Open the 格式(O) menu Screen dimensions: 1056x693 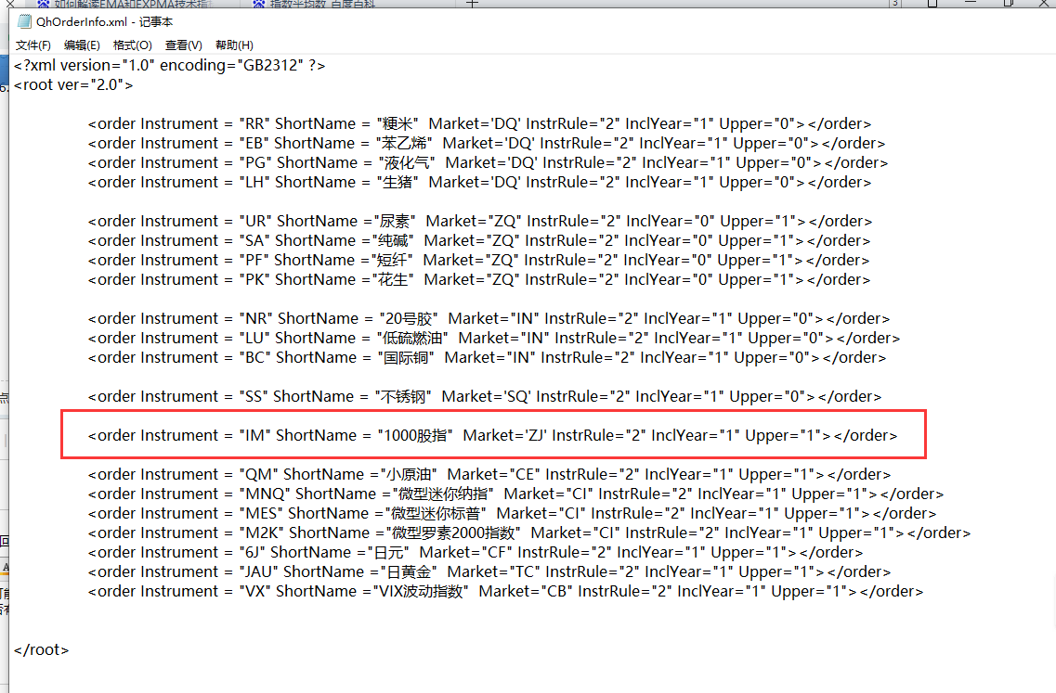tap(132, 45)
